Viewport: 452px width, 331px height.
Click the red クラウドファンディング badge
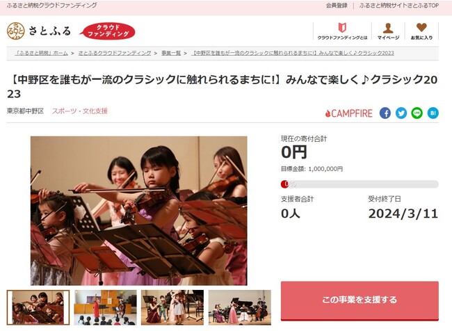[108, 31]
